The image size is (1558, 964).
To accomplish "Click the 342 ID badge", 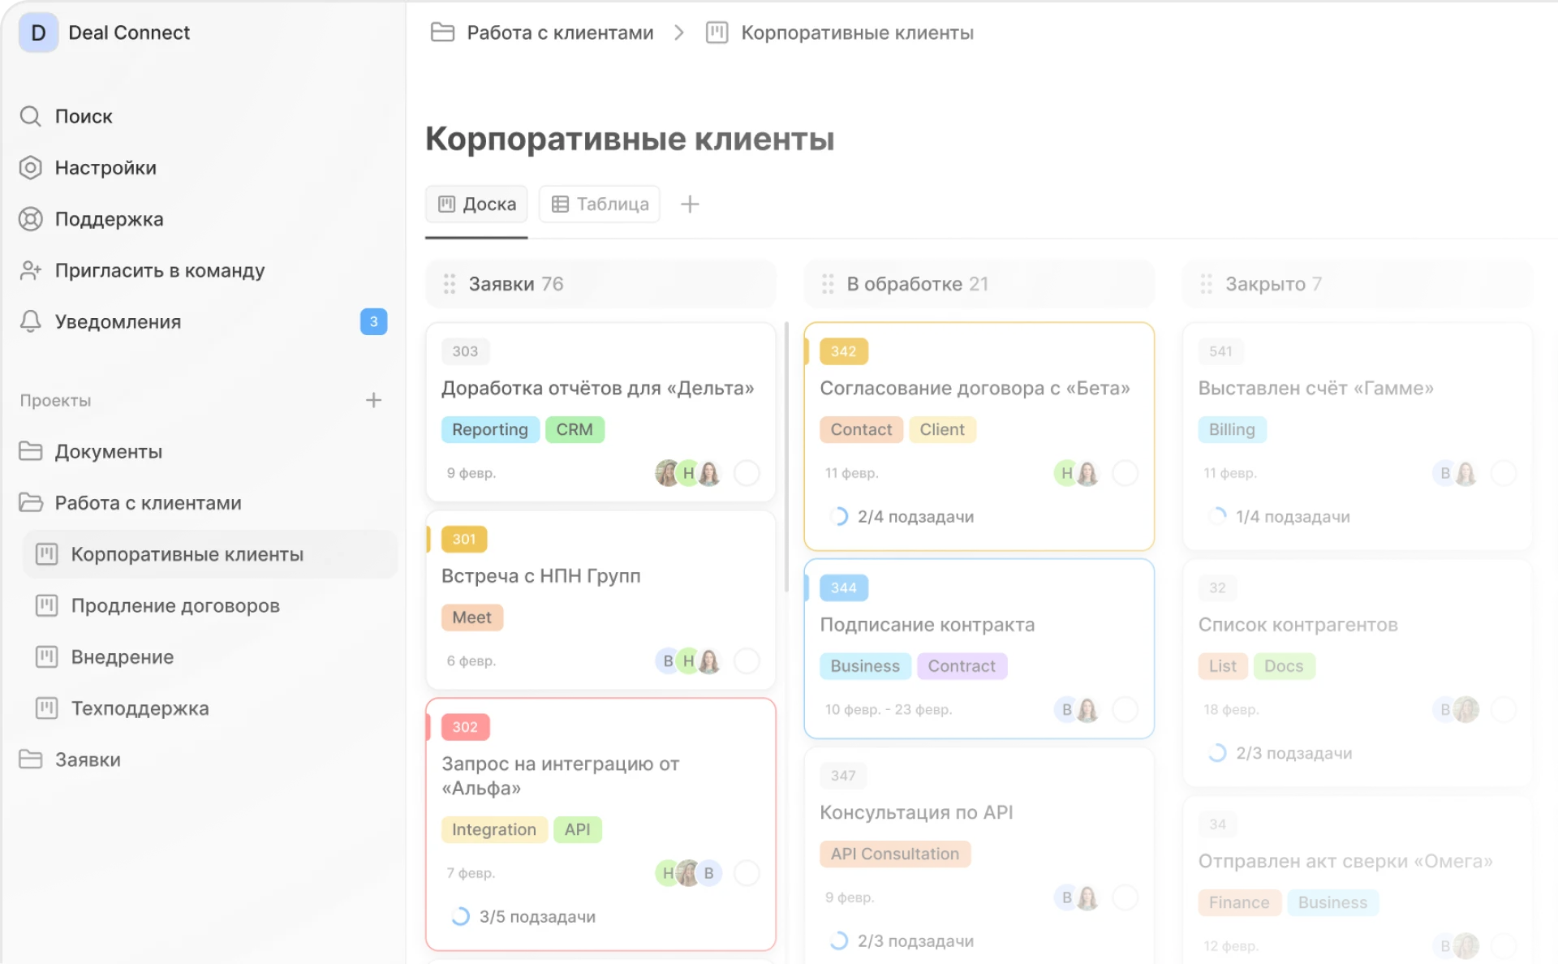I will click(844, 351).
